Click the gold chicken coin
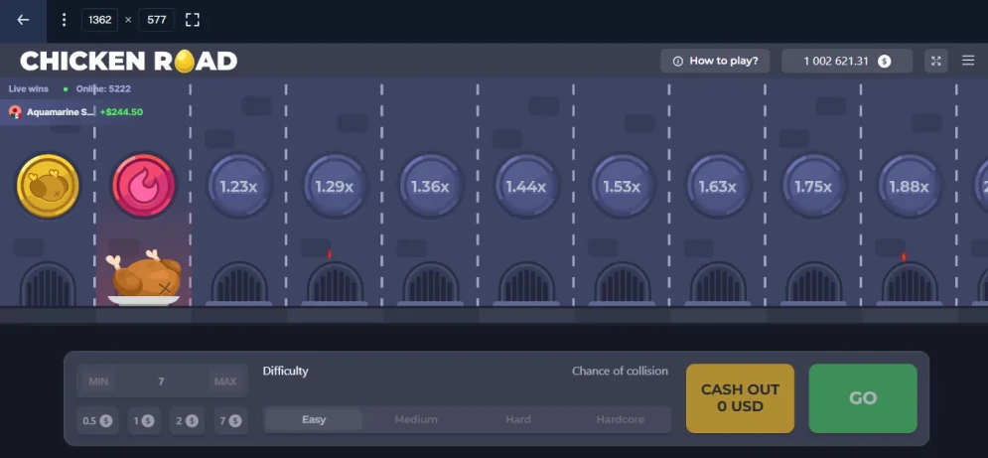This screenshot has width=988, height=458. 48,186
